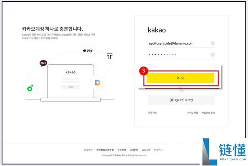The height and width of the screenshot is (166, 248).
Task: Open 운영정책 footer link
Action: point(122,150)
